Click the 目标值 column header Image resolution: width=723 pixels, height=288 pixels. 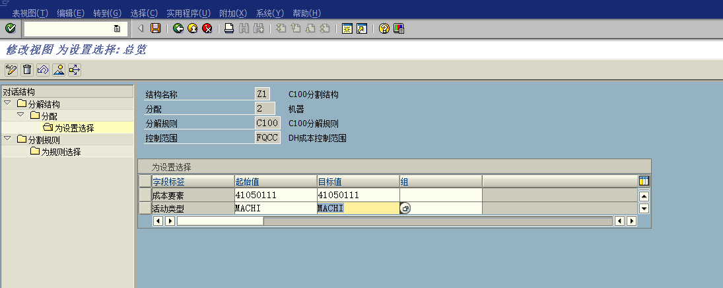click(359, 182)
